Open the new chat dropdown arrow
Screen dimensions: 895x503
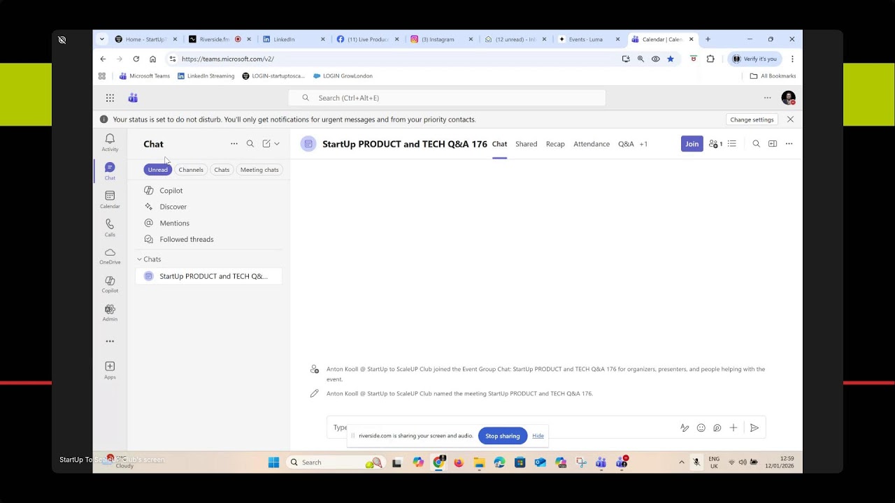(277, 144)
